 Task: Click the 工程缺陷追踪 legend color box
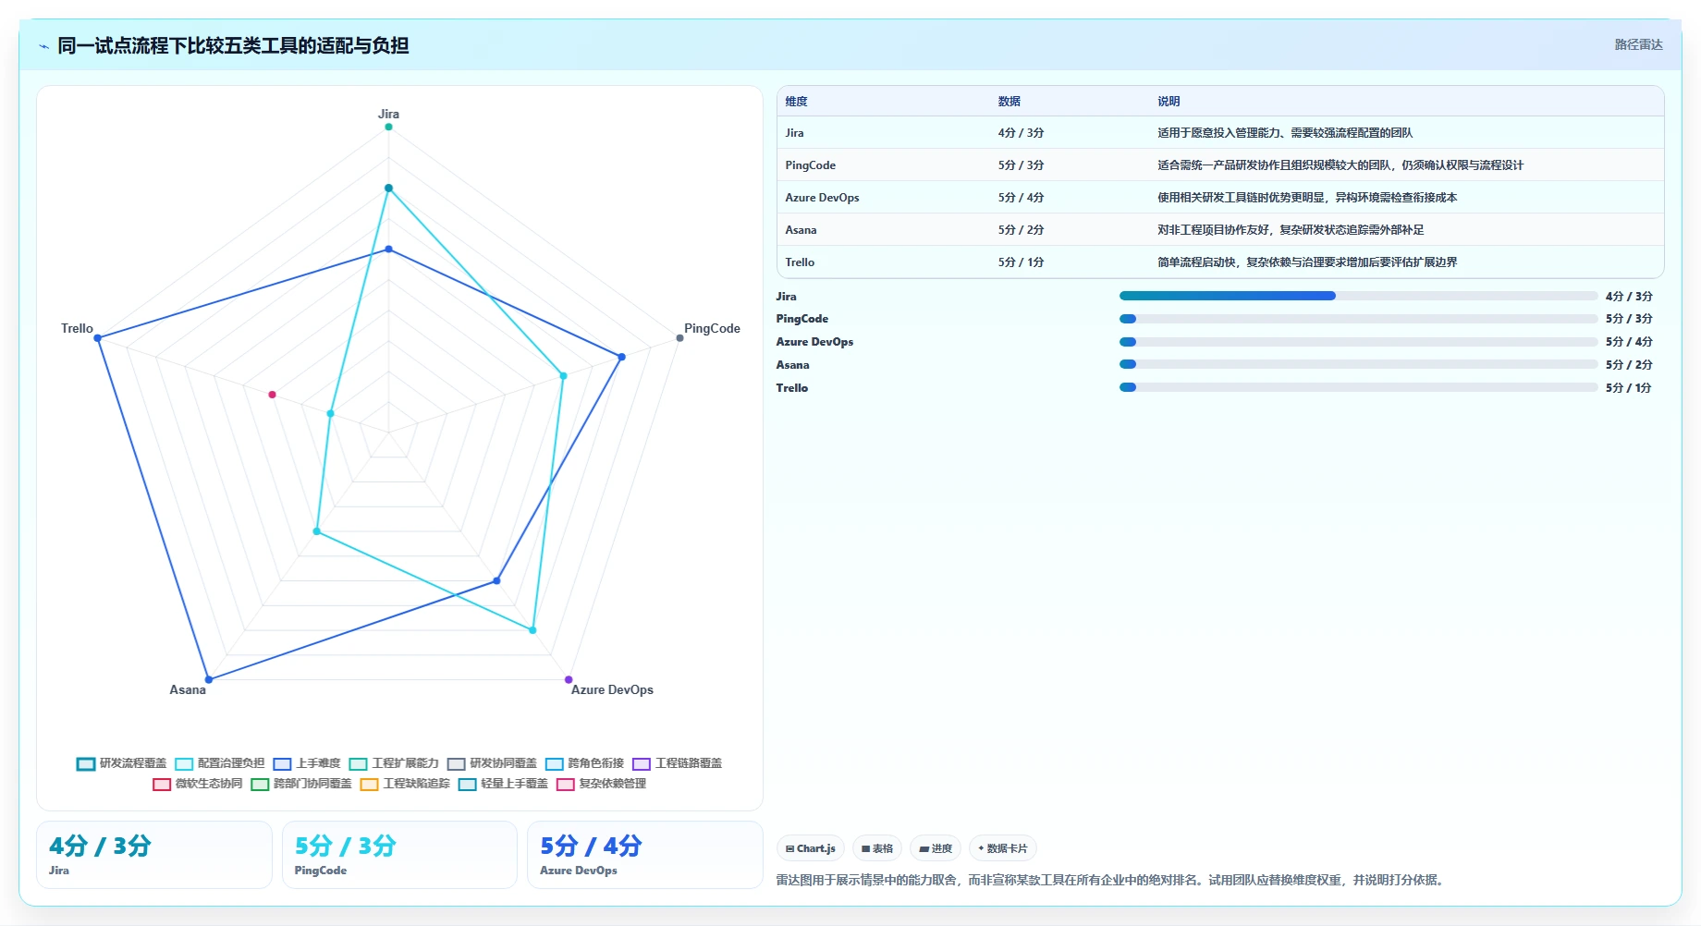point(369,784)
